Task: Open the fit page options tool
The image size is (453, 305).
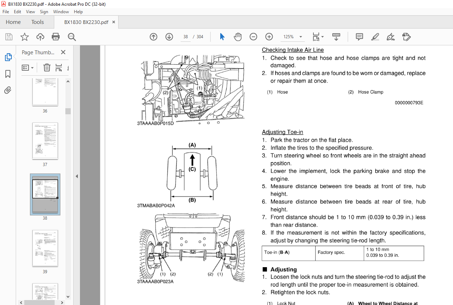Action: 318,37
